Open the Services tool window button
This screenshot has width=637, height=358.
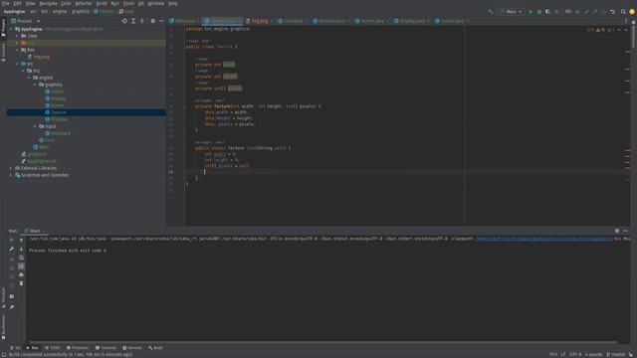(132, 348)
